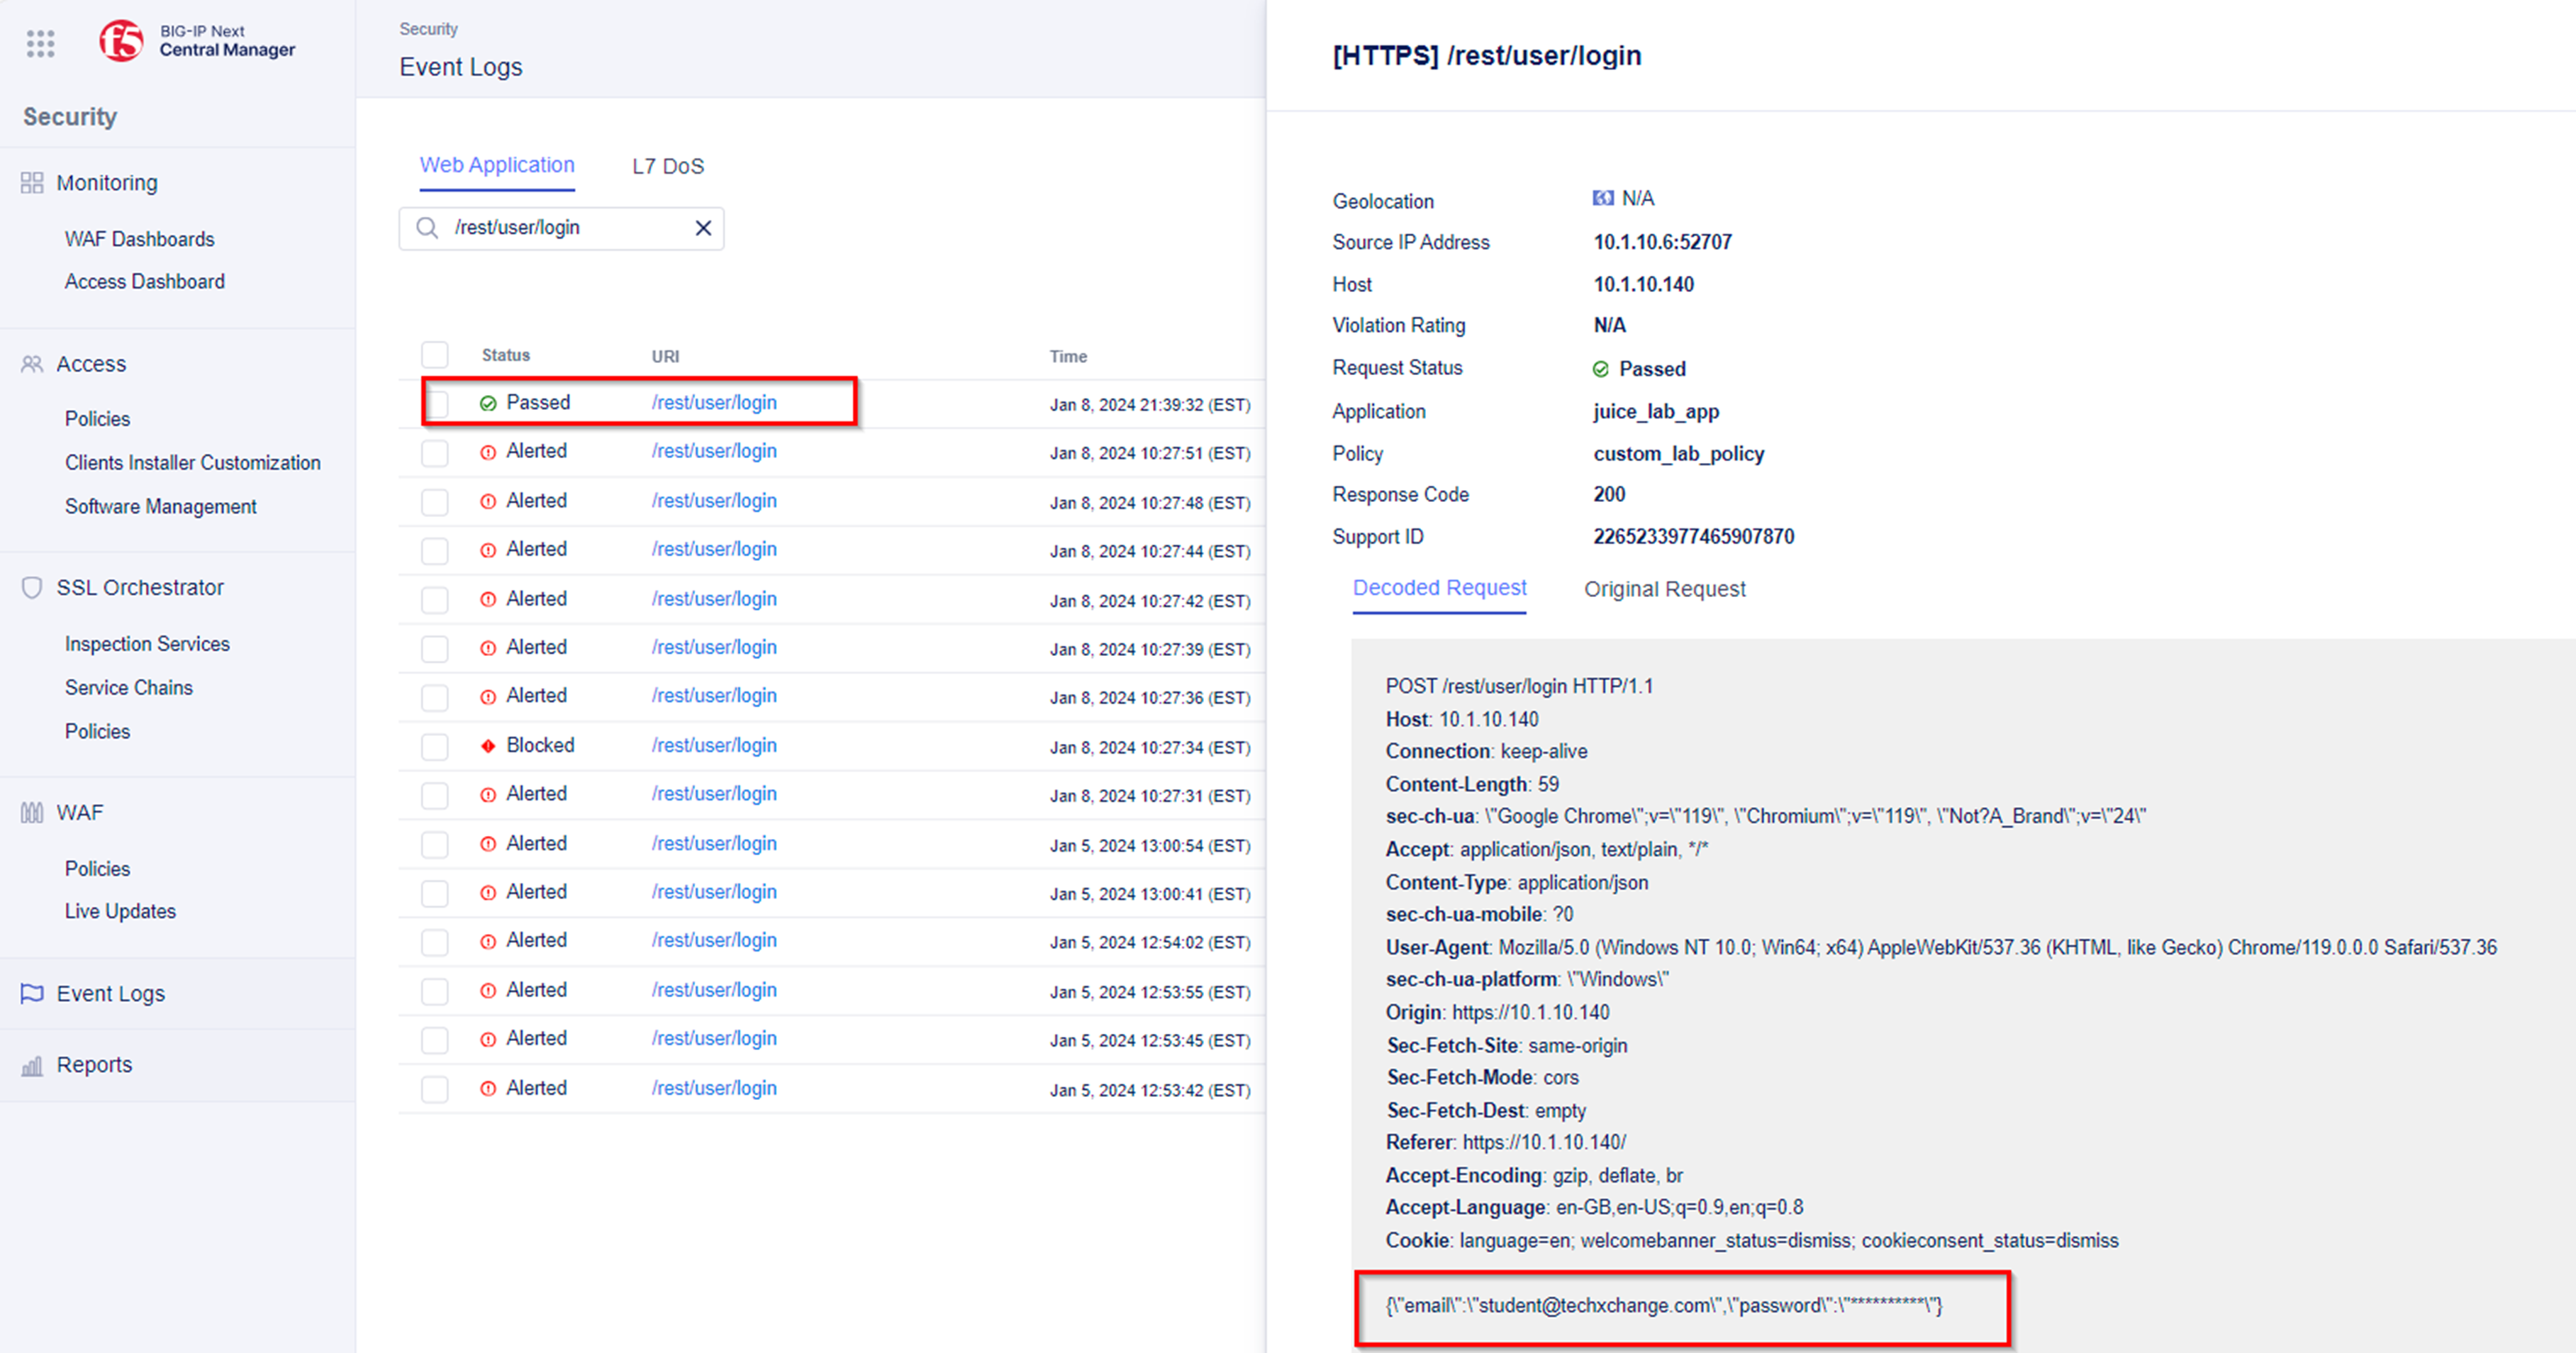The height and width of the screenshot is (1353, 2576).
Task: Select checkbox for the 10:27:51 Alerted row
Action: pyautogui.click(x=435, y=452)
